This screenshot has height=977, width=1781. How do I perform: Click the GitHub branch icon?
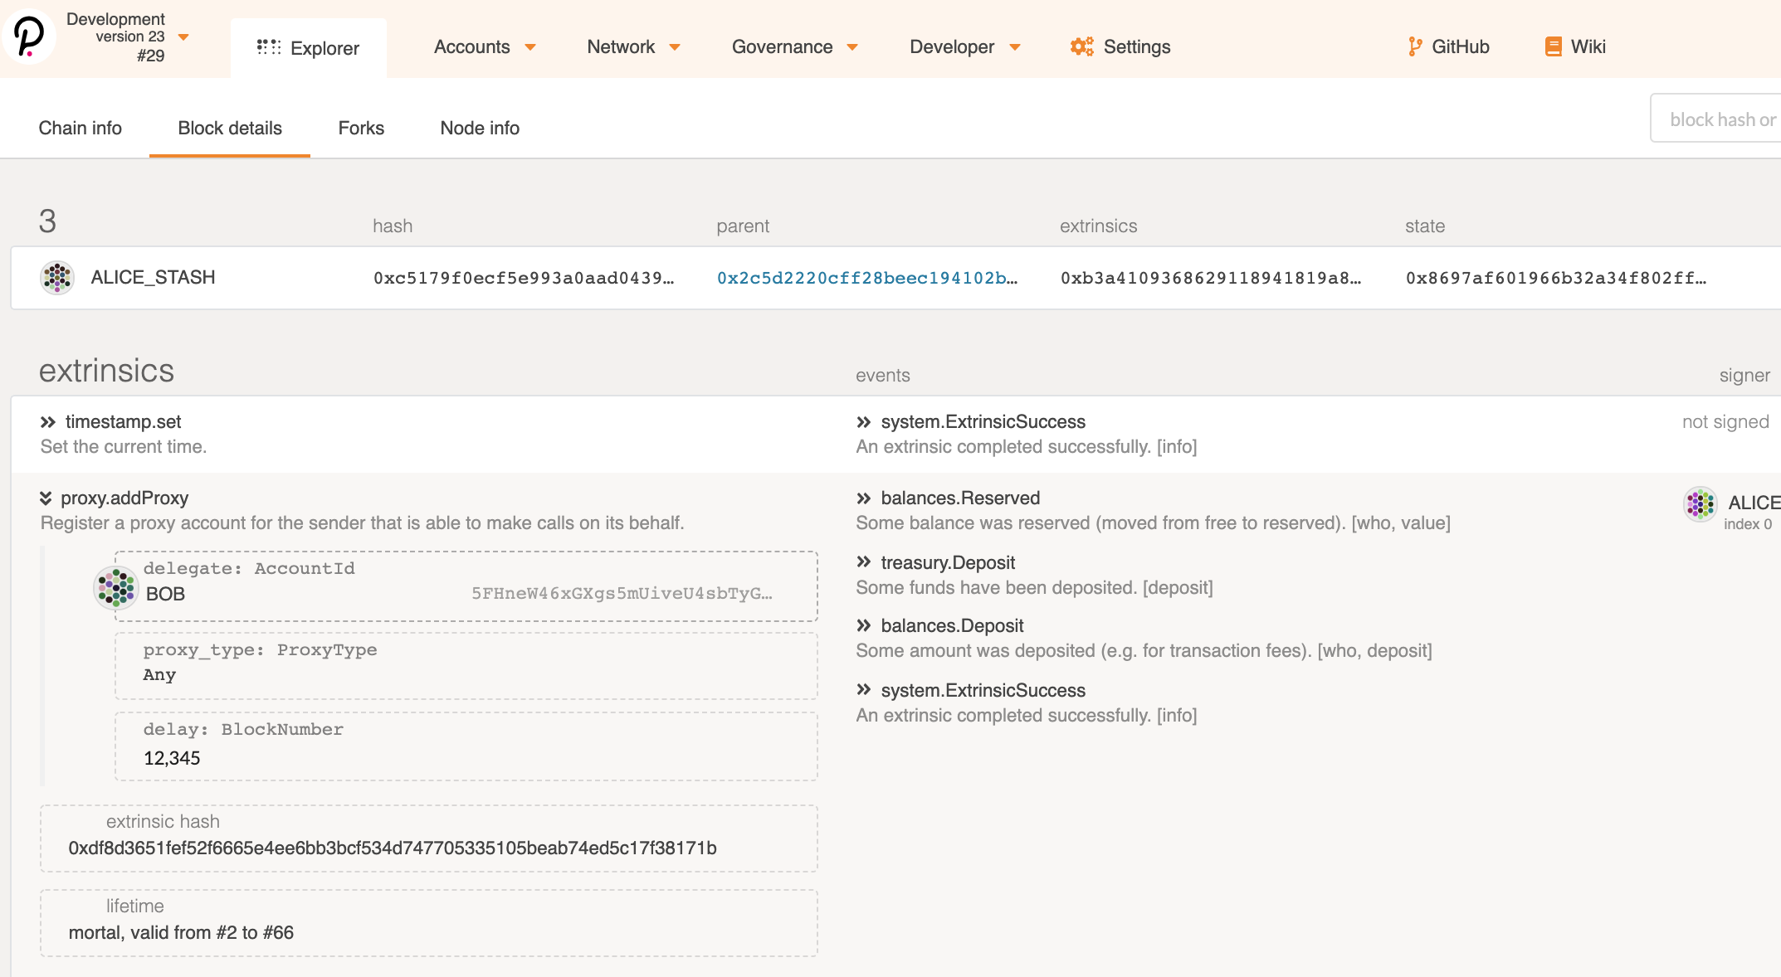[x=1414, y=46]
